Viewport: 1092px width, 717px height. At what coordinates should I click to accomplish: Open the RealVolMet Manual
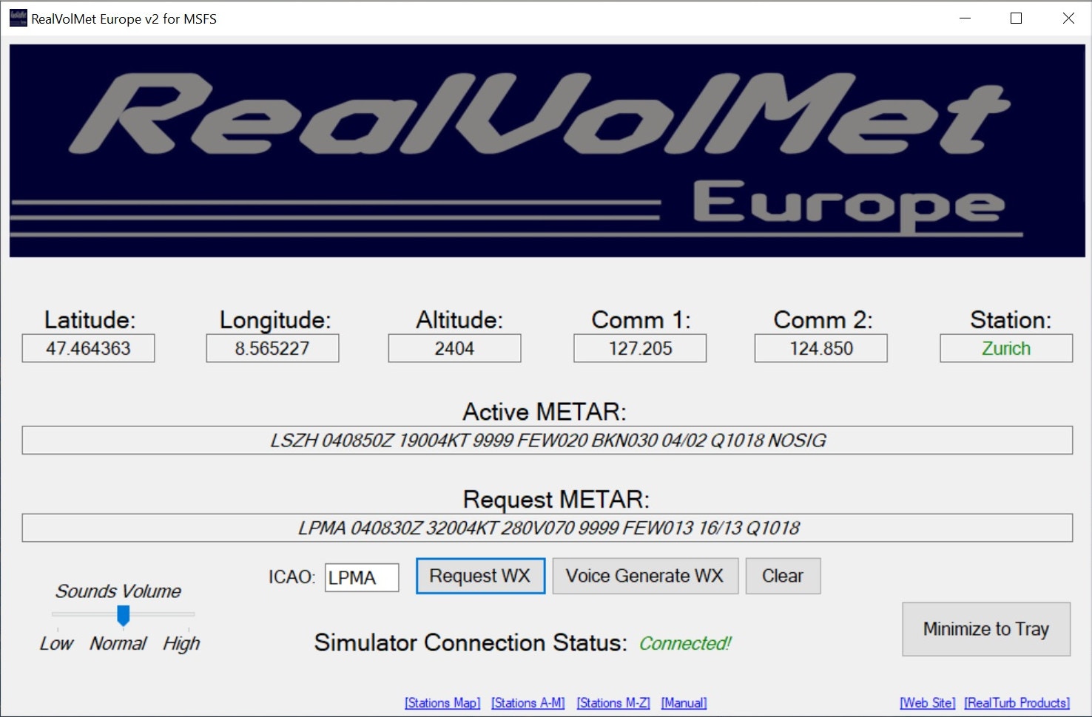[684, 703]
